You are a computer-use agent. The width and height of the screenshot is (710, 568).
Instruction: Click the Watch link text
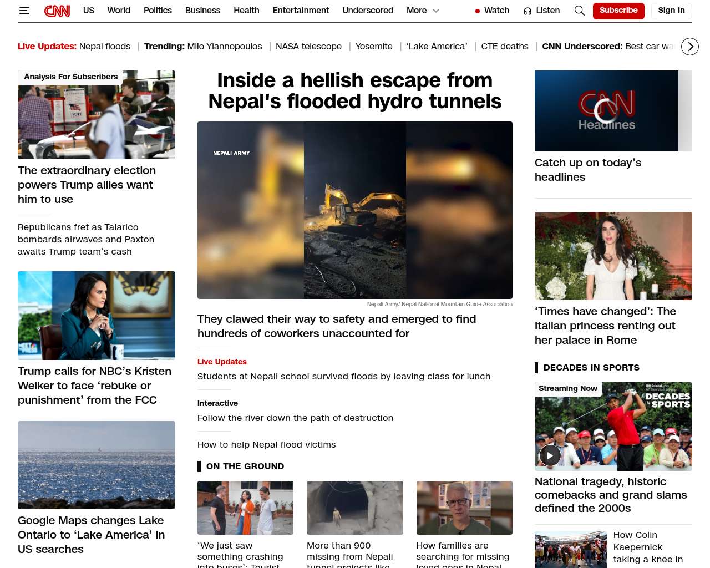(496, 11)
